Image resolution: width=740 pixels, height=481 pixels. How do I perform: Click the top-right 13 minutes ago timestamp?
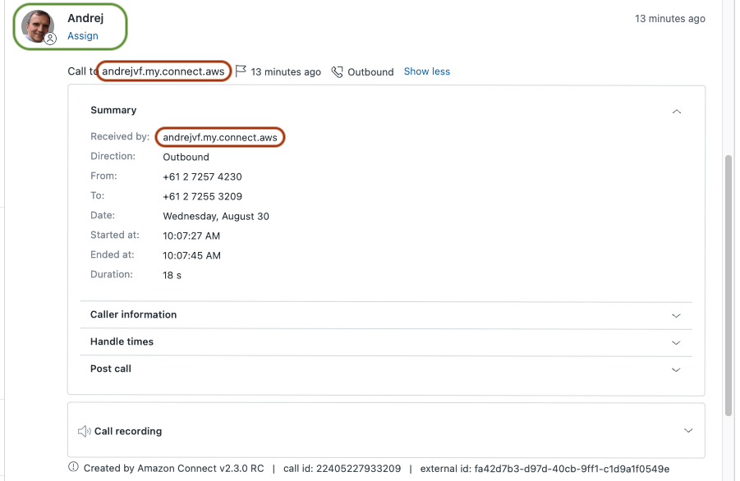[x=669, y=19]
